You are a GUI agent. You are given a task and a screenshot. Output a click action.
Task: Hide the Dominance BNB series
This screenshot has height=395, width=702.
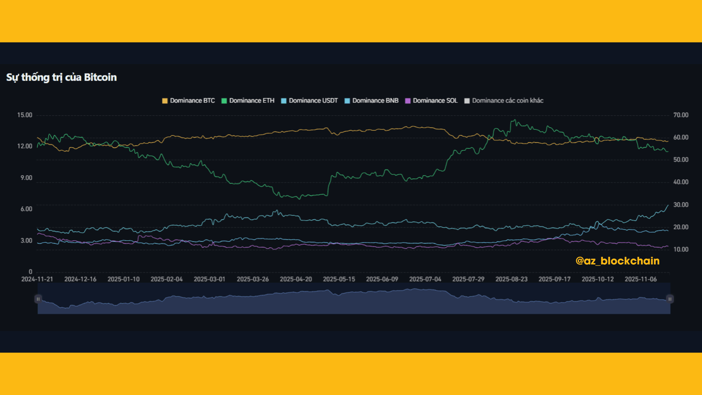[x=375, y=101]
